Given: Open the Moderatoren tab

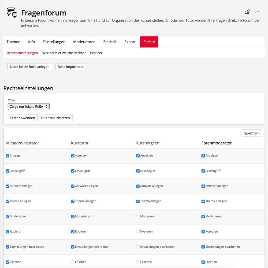Looking at the screenshot, I should click(84, 42).
